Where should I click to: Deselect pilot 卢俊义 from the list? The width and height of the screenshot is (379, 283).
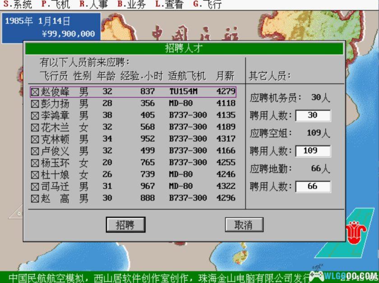click(35, 151)
